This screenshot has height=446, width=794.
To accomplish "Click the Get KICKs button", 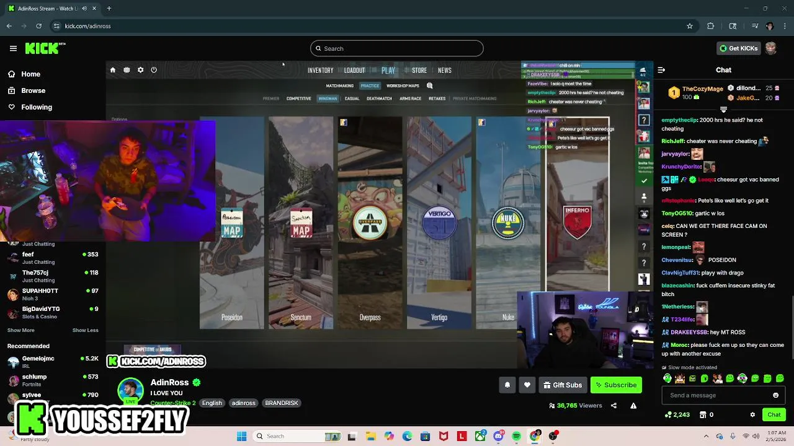I will click(x=738, y=48).
